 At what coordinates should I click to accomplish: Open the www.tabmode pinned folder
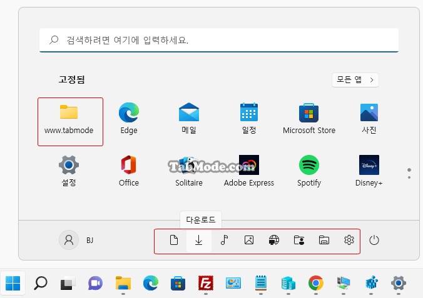tap(69, 119)
